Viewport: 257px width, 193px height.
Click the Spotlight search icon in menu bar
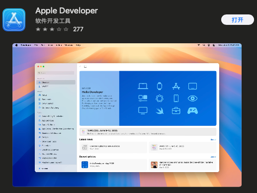pyautogui.click(x=204, y=45)
